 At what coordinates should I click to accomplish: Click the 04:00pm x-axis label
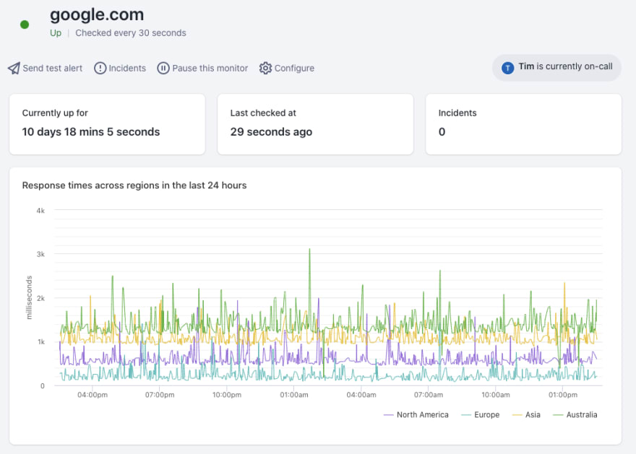[x=93, y=395]
